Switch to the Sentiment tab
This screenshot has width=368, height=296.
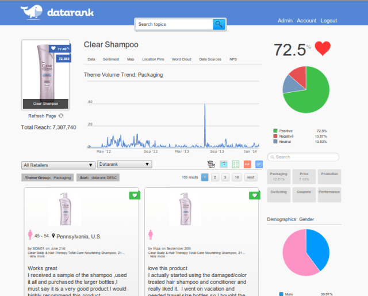[x=111, y=59]
